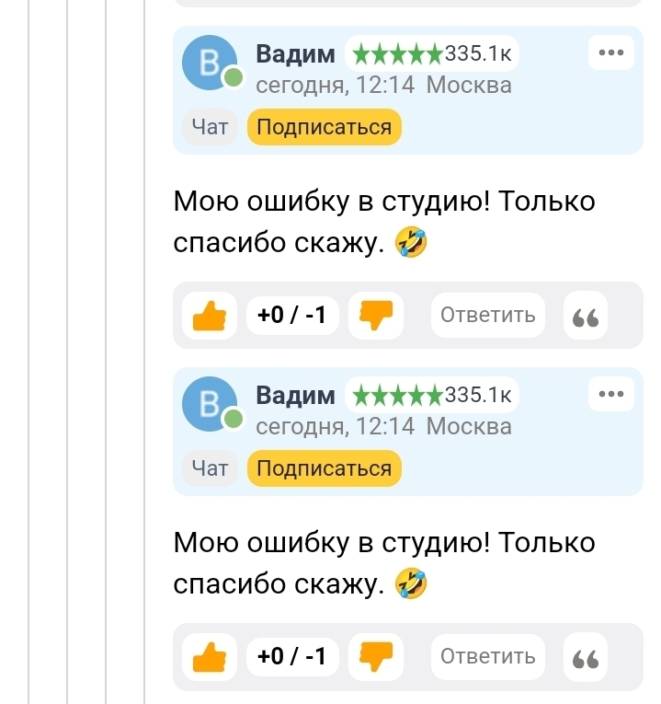Click first comment's star rating 335.1к
661x704 pixels.
coord(431,54)
